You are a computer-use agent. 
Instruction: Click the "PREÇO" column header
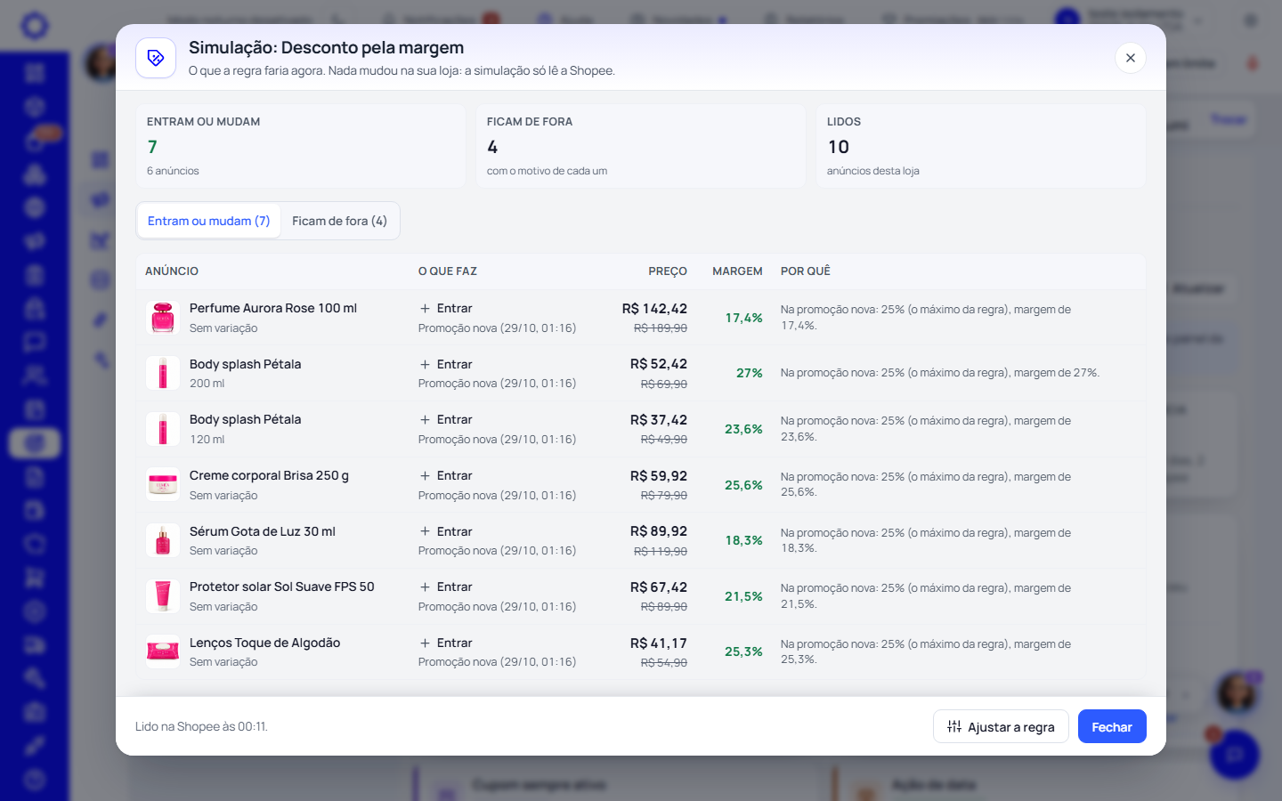668,271
